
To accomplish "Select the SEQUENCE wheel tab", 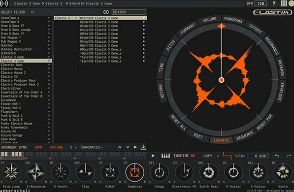I will pyautogui.click(x=245, y=135).
